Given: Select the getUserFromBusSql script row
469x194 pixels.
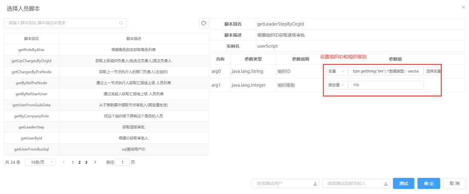Looking at the screenshot, I should 106,149.
